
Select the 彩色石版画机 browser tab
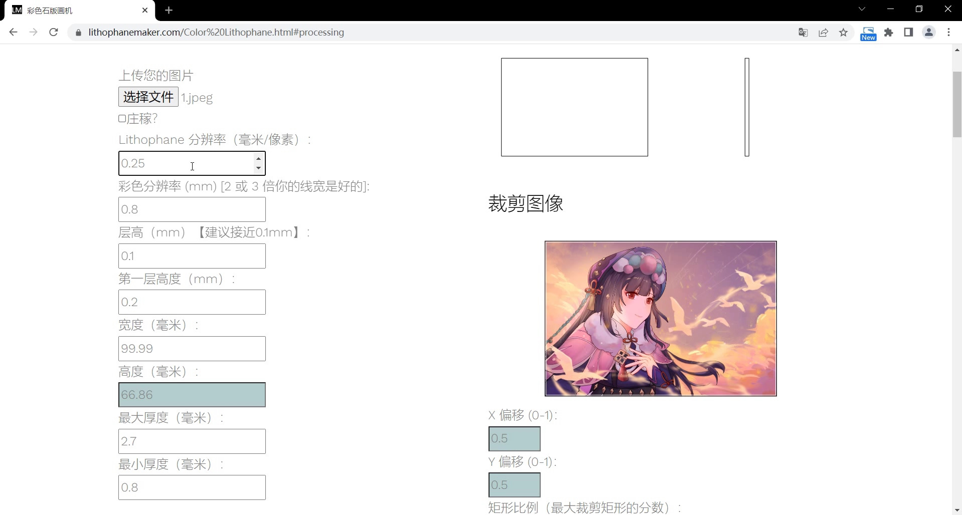click(80, 10)
